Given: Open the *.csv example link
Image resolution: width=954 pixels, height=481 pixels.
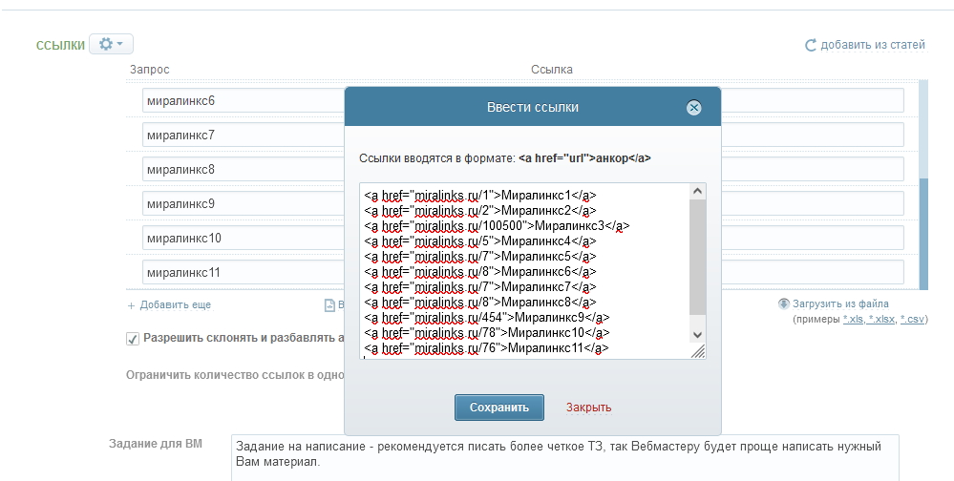Looking at the screenshot, I should pos(912,320).
